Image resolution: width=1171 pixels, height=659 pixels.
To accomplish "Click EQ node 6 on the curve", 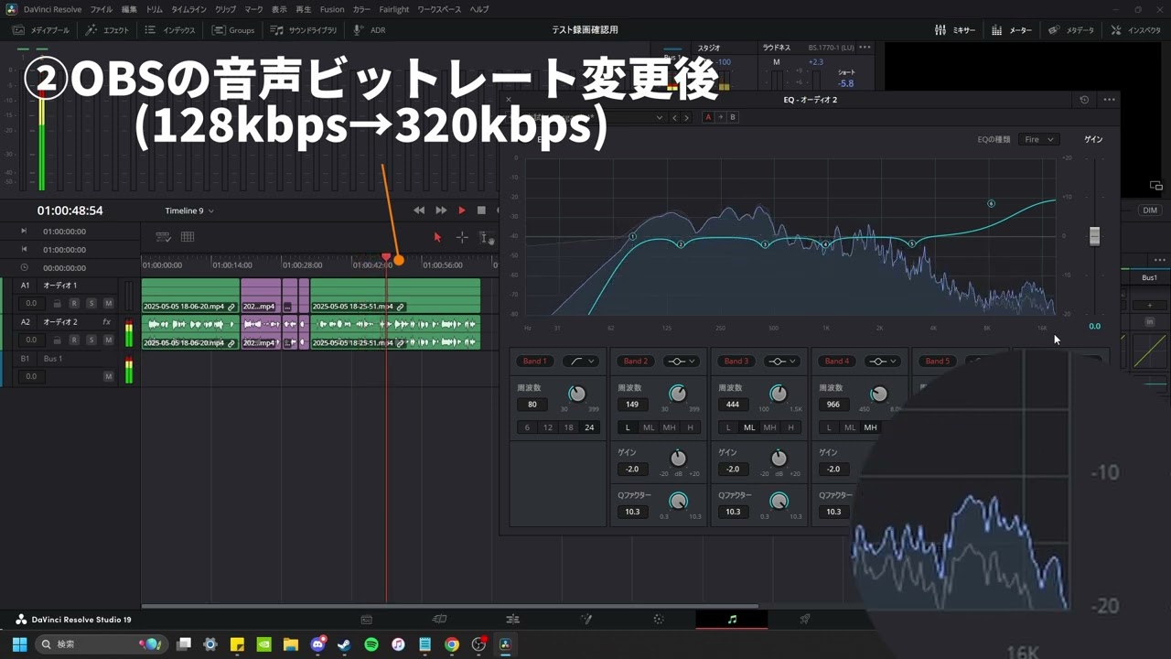I will pos(991,203).
